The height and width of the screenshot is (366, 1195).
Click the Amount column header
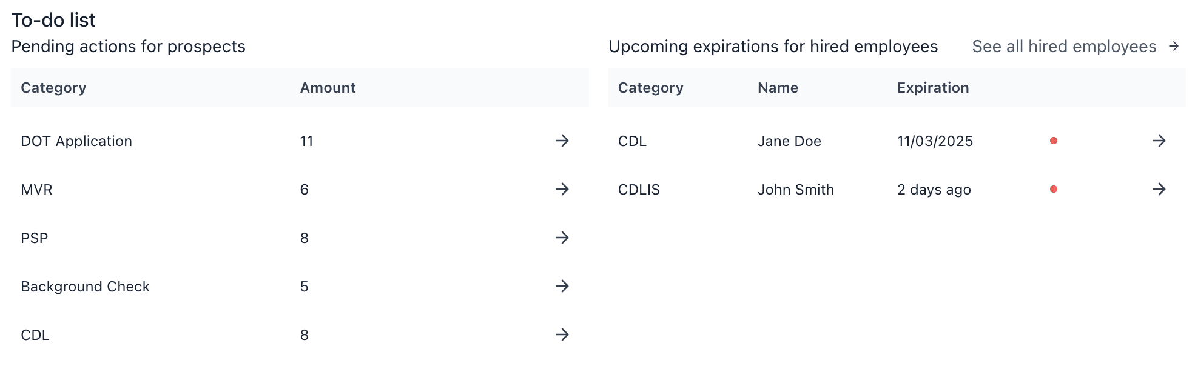(328, 88)
